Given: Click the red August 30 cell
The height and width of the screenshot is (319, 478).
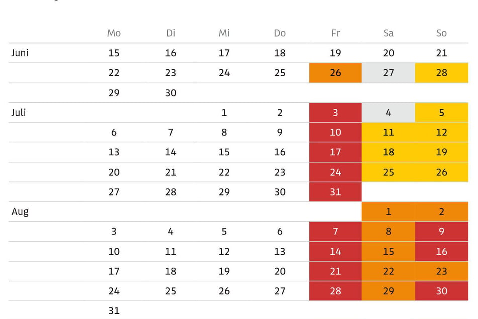Looking at the screenshot, I should click(x=442, y=291).
